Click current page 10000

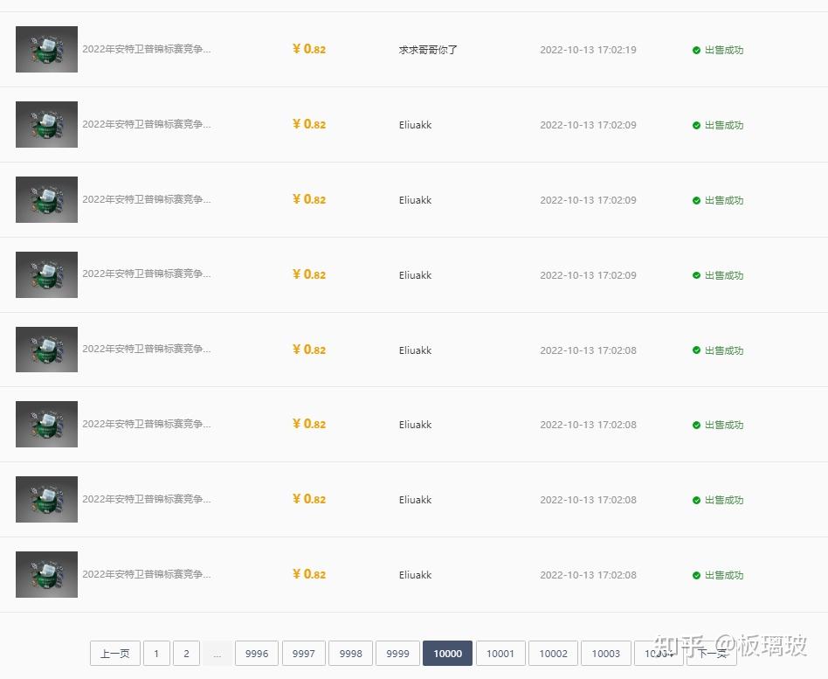point(448,653)
